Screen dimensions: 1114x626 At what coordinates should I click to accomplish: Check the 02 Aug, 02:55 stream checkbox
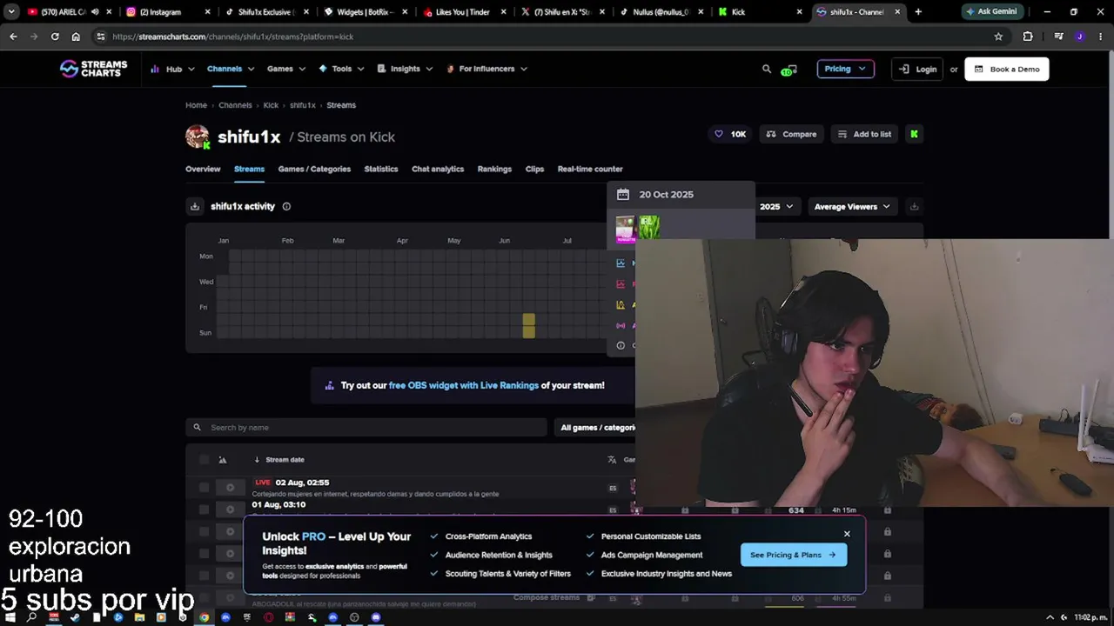click(x=204, y=488)
